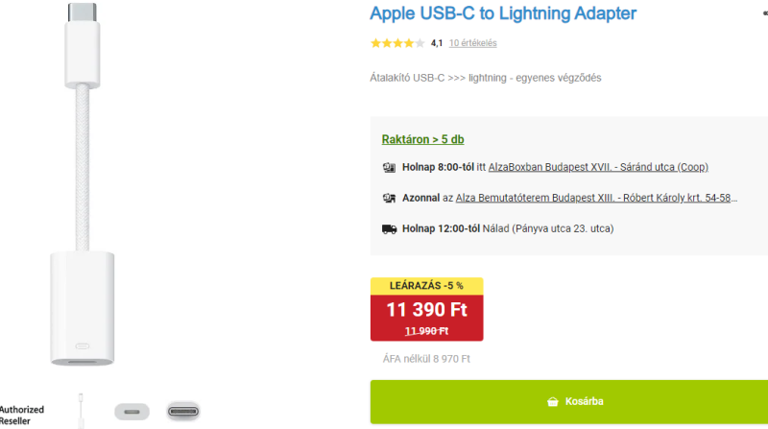The width and height of the screenshot is (768, 429).
Task: Click the LEÁRAZÁS -5 % discount badge
Action: [426, 285]
